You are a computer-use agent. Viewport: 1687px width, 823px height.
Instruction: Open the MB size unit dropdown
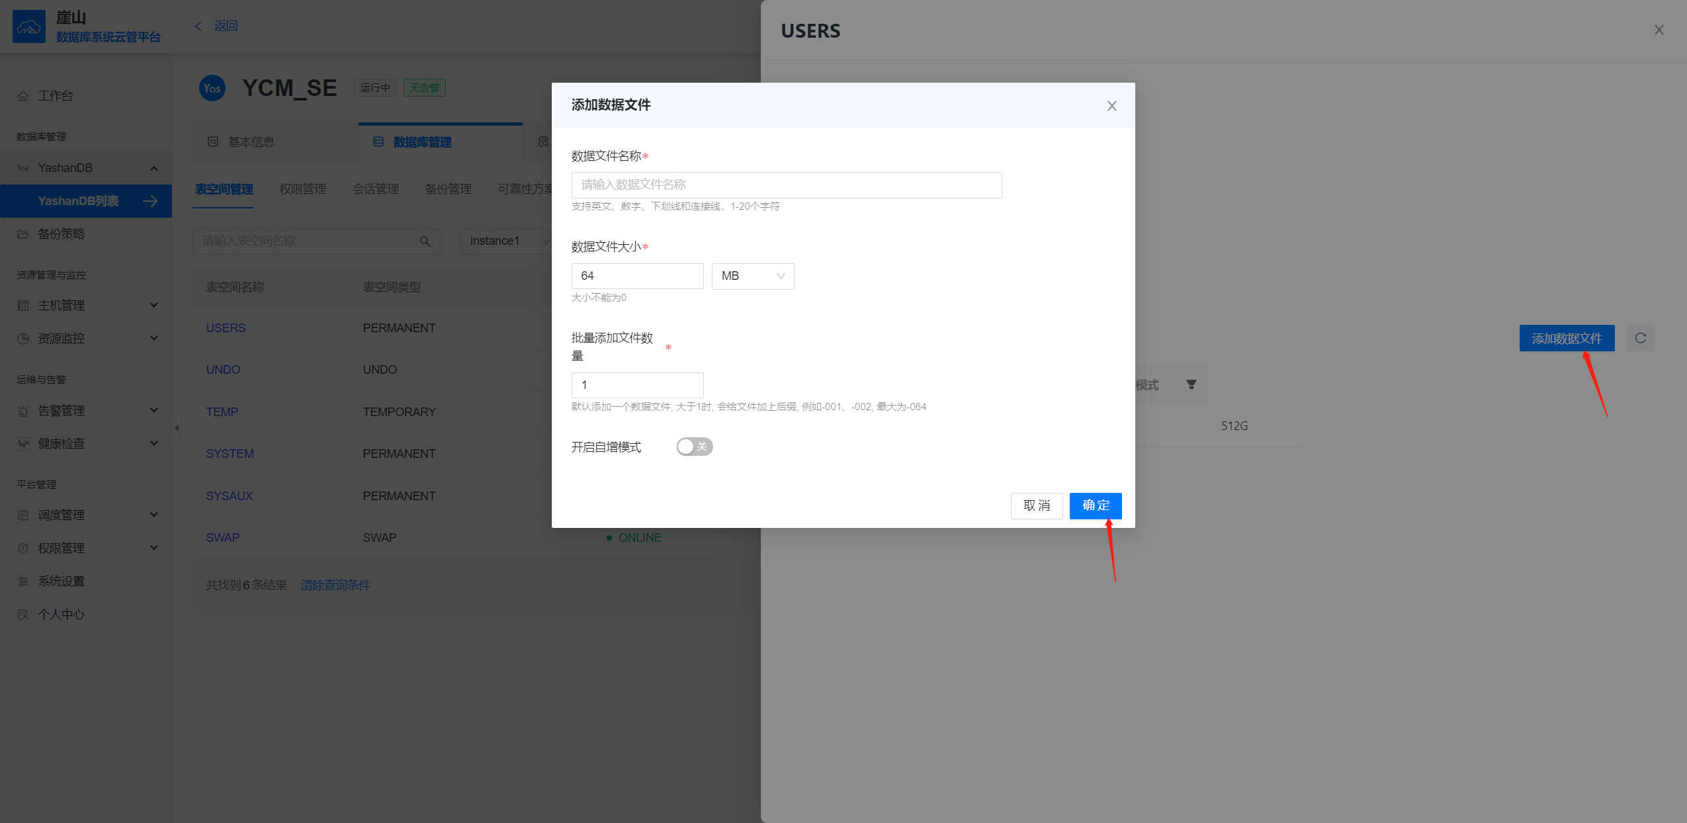(752, 276)
